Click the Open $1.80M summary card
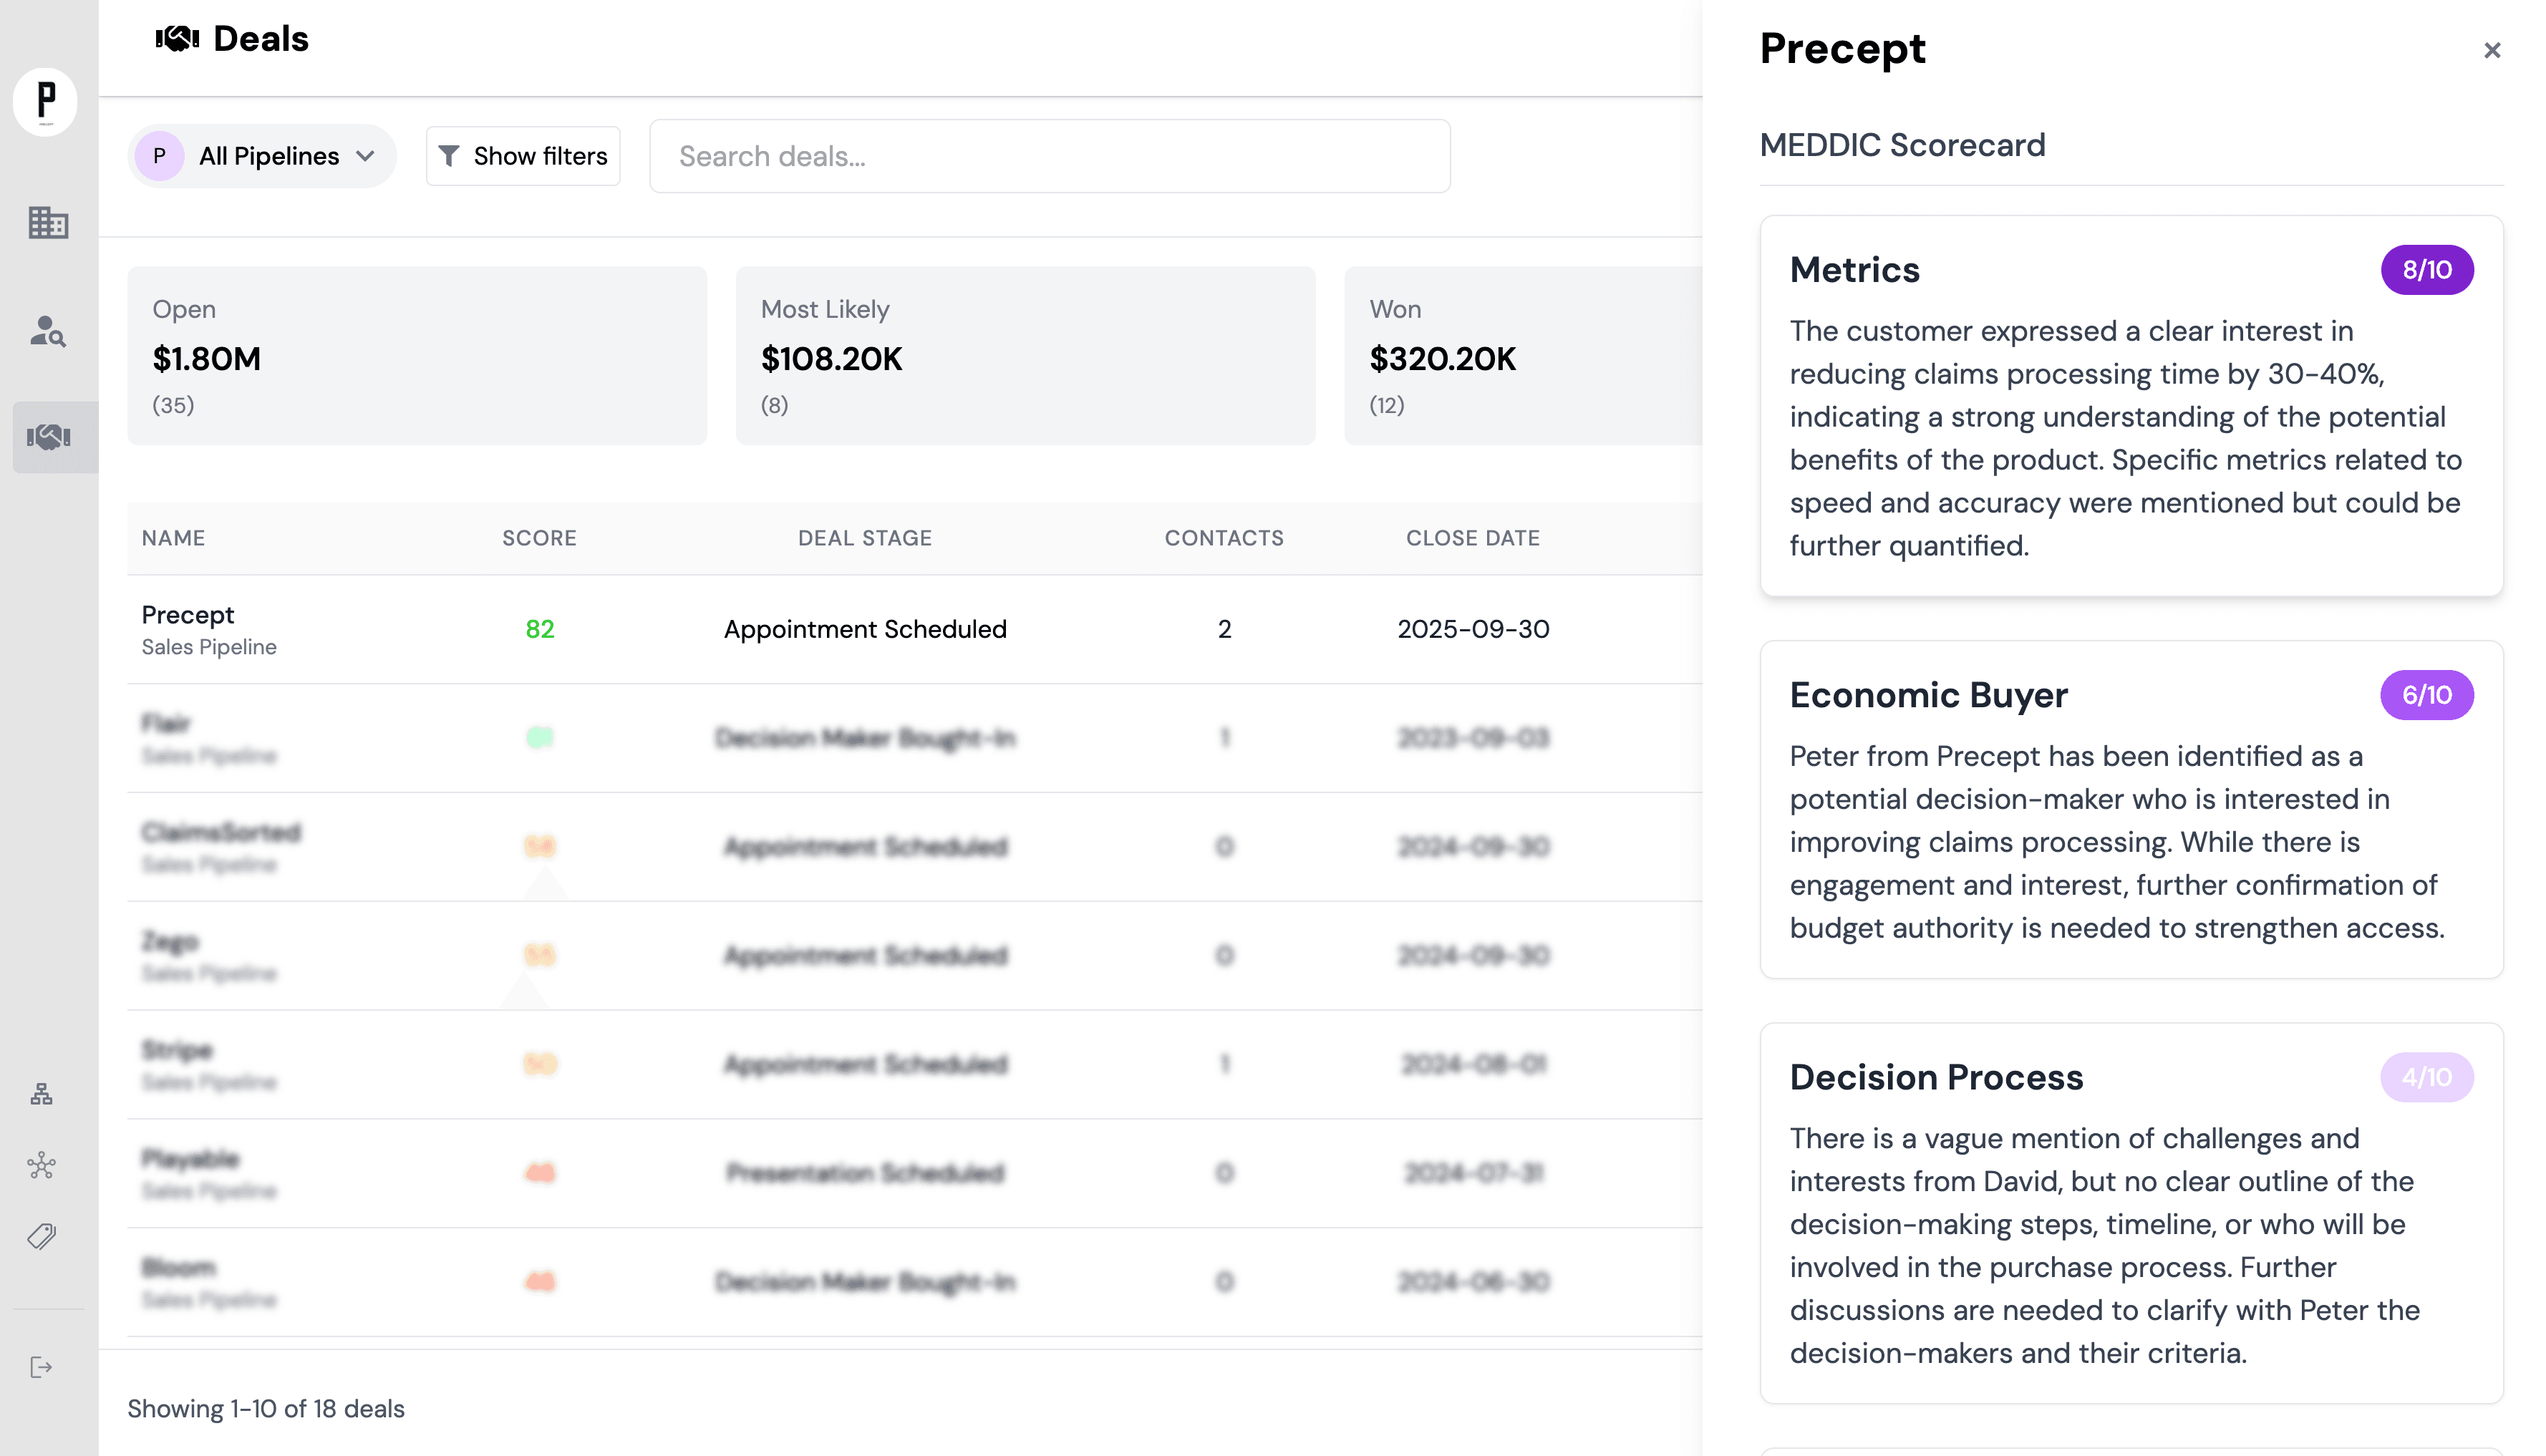Screen dimensions: 2546x1456 (x=417, y=356)
